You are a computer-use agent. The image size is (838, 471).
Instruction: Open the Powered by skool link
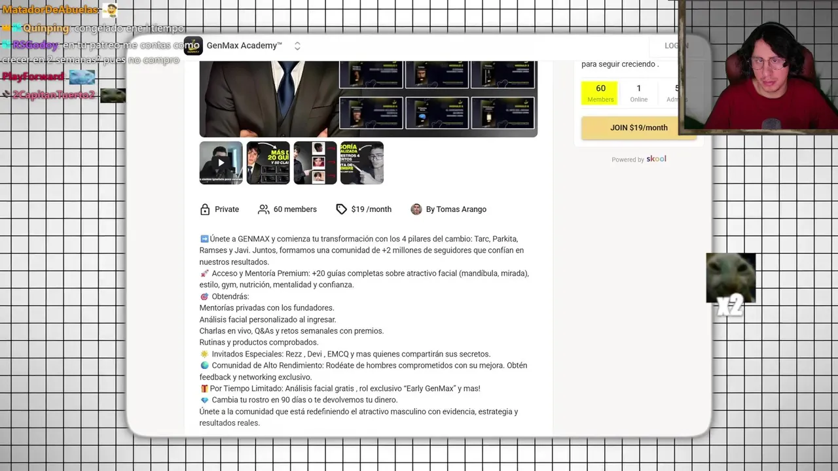639,159
